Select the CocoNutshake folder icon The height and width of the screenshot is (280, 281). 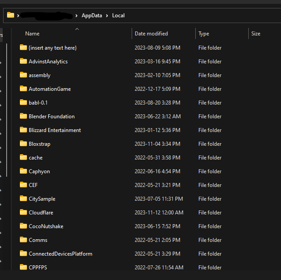tap(23, 226)
